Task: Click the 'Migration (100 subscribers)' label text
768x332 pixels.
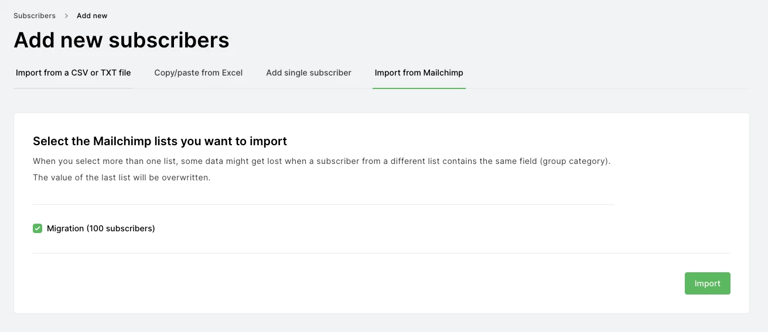Action: tap(101, 228)
